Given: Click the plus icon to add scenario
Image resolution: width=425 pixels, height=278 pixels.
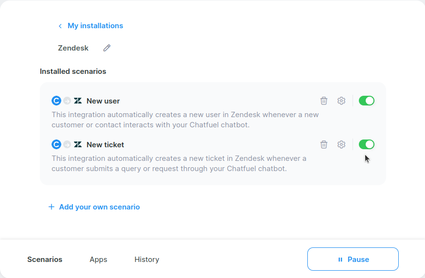Looking at the screenshot, I should [x=52, y=207].
